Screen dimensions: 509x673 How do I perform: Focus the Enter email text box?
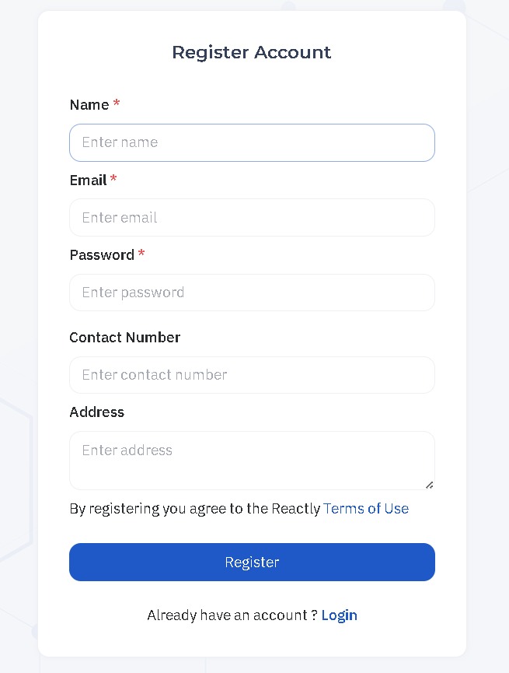click(x=252, y=218)
